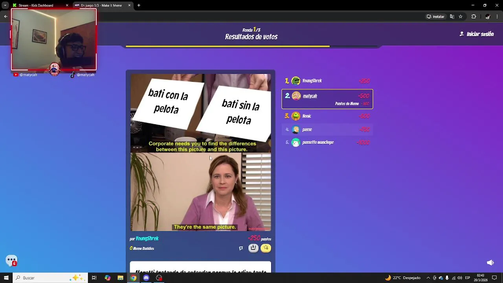
Task: Open the network tray icon
Action: click(x=453, y=278)
